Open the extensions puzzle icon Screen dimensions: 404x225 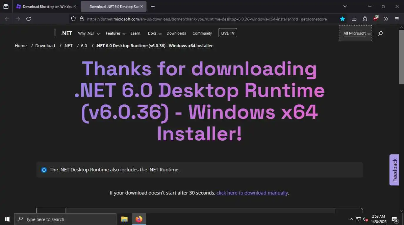pos(365,19)
